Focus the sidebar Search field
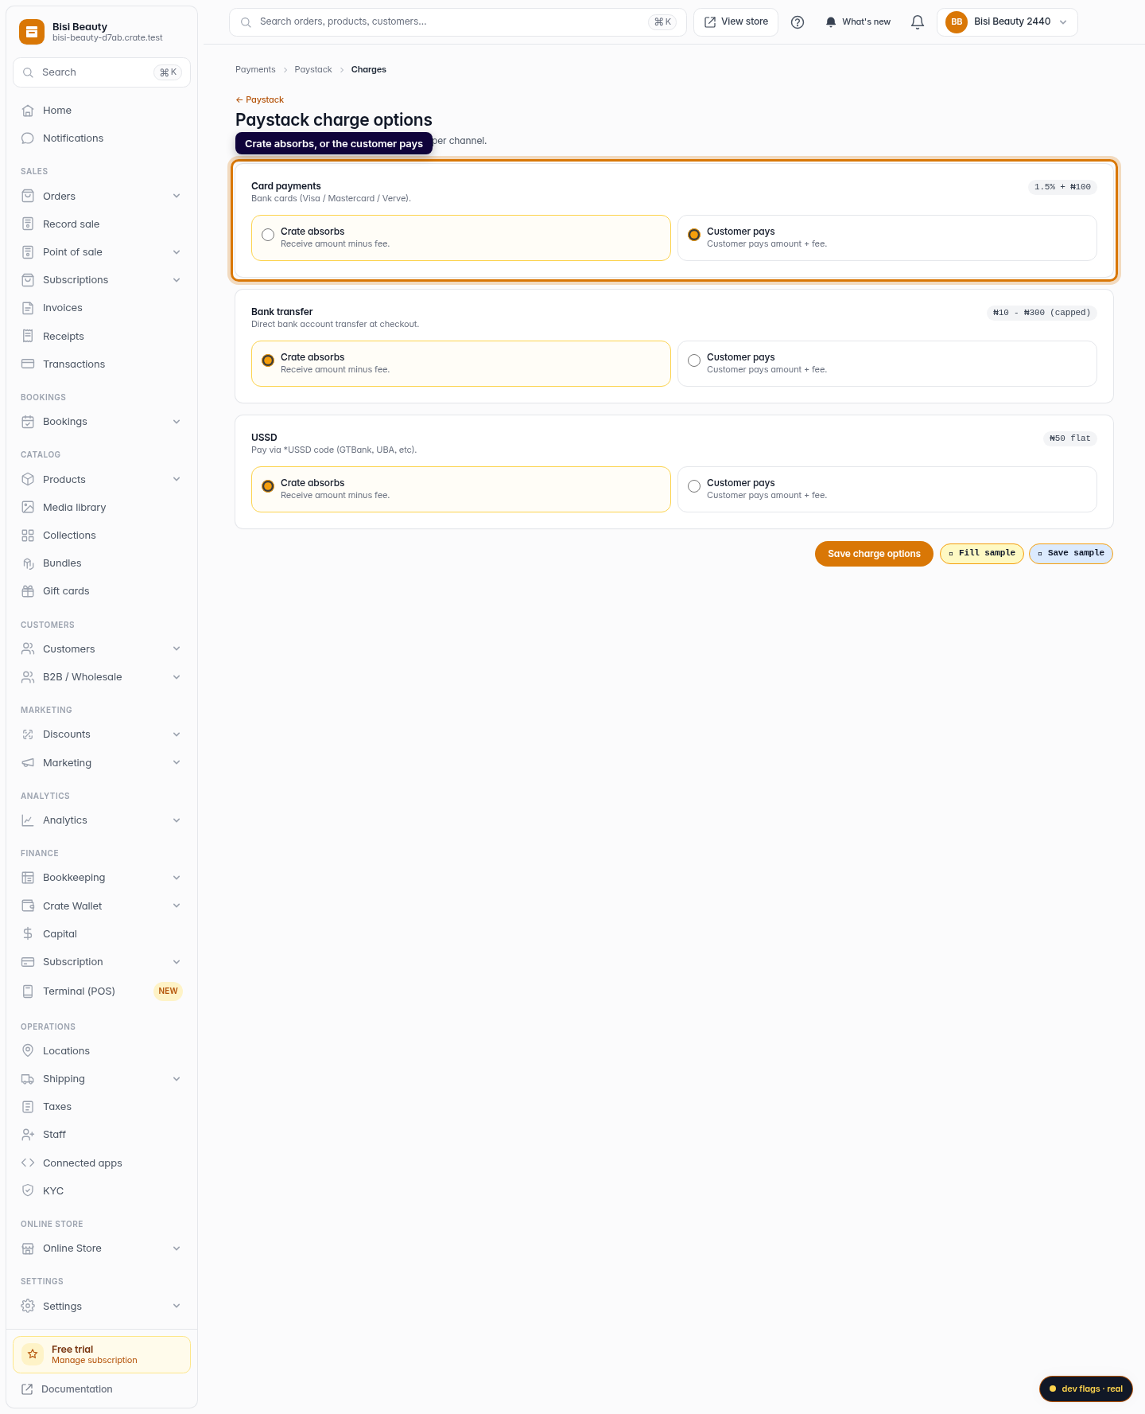This screenshot has height=1414, width=1145. 102,72
